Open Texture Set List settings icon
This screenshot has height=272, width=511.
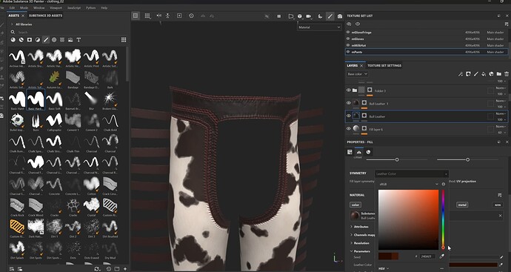(506, 24)
